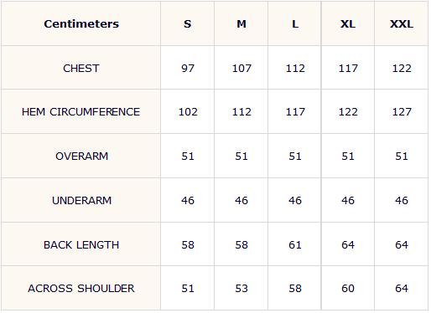
Task: Click chest value 97 for size S
Action: (x=188, y=69)
